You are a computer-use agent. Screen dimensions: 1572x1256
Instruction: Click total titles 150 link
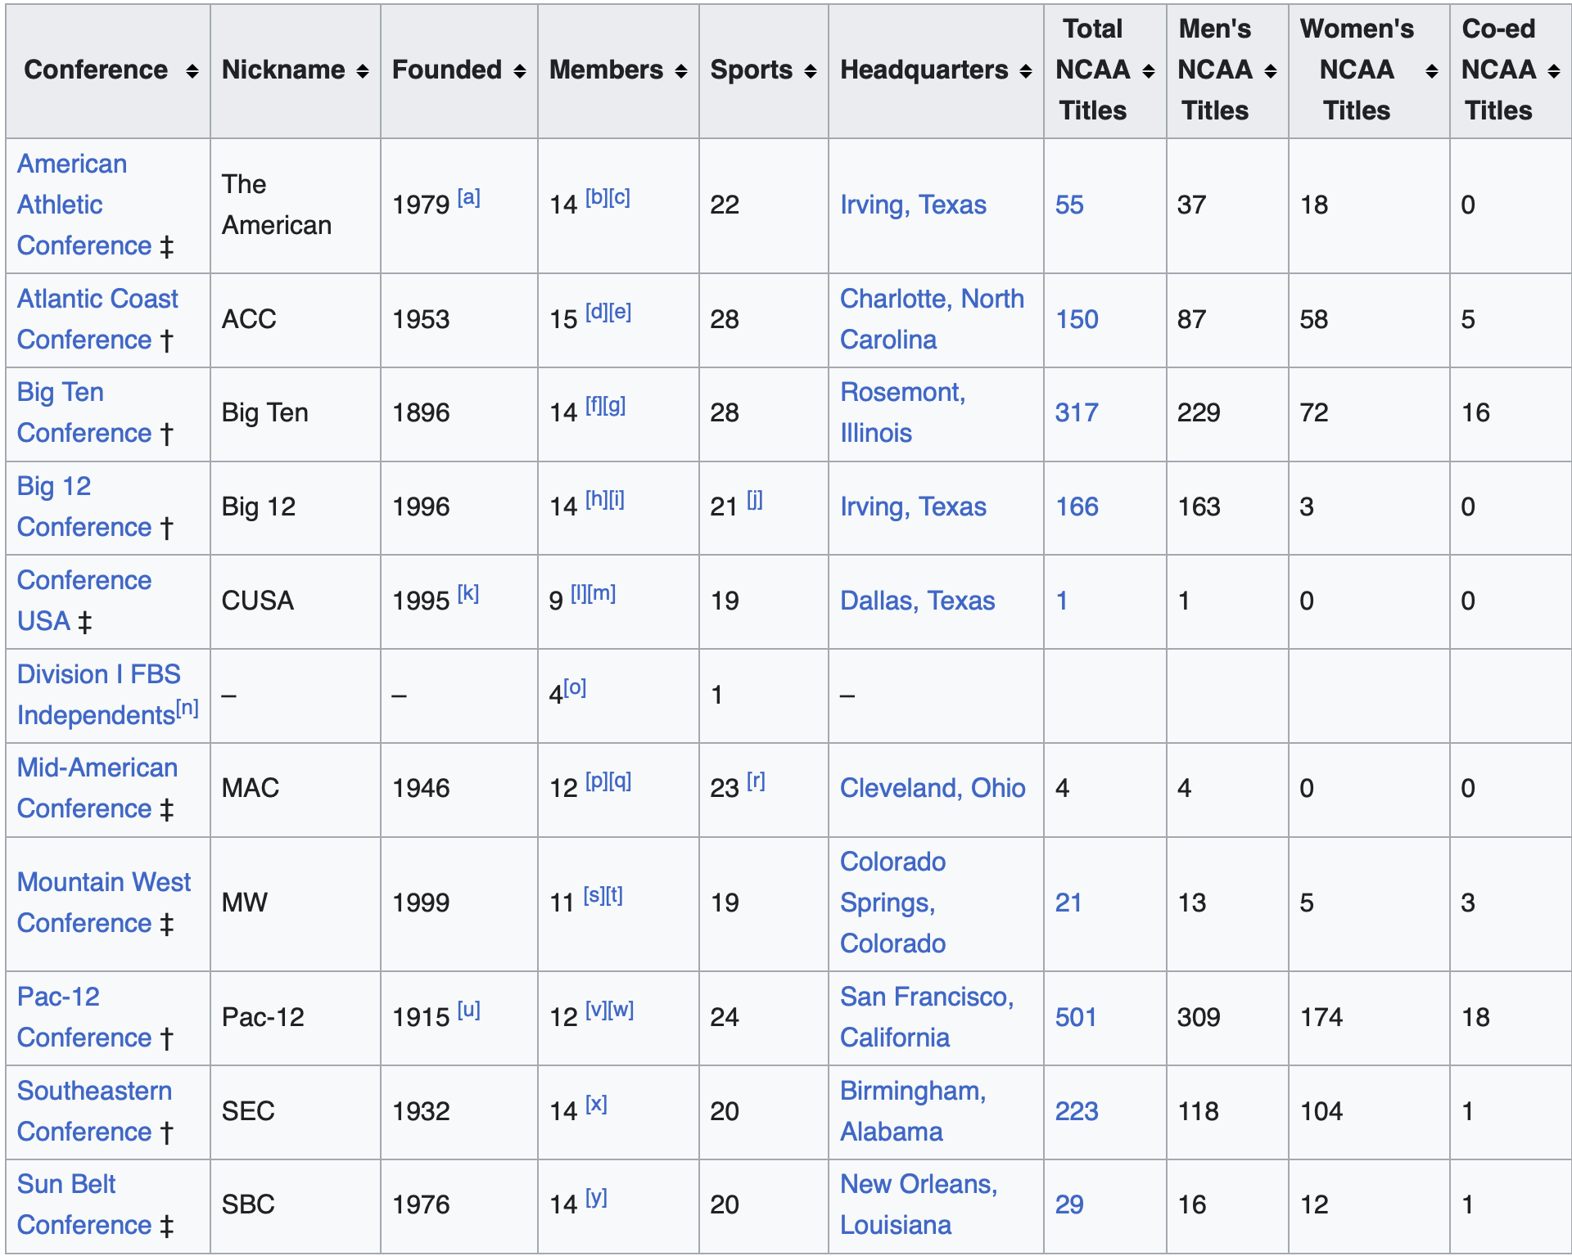pyautogui.click(x=1077, y=319)
